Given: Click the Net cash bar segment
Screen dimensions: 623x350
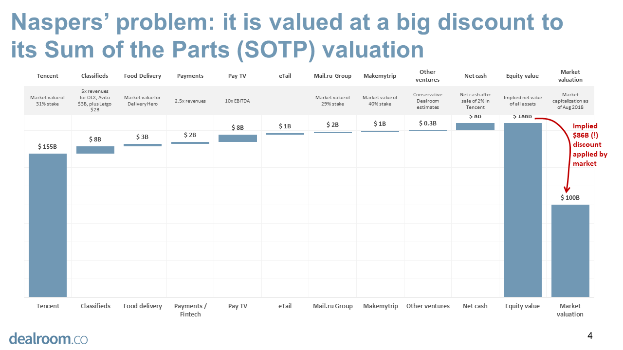Looking at the screenshot, I should (475, 126).
